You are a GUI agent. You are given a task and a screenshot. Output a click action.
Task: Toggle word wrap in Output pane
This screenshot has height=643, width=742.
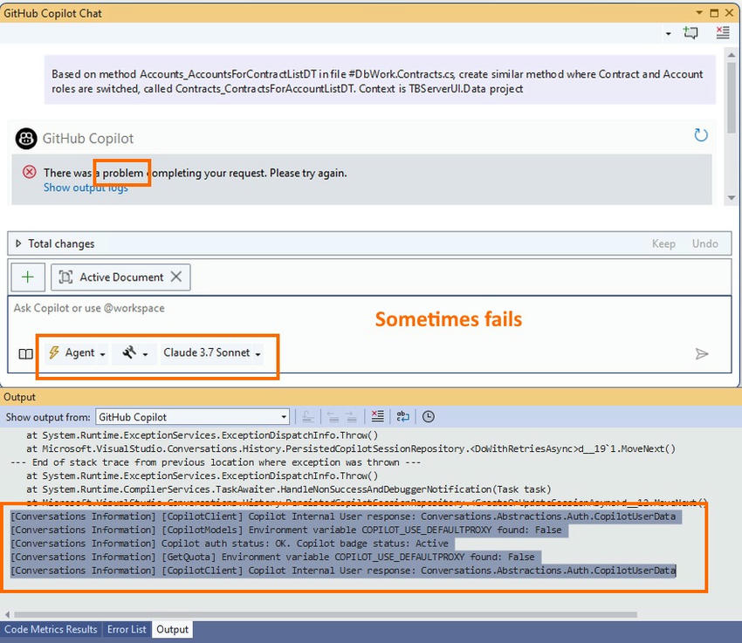pos(402,416)
